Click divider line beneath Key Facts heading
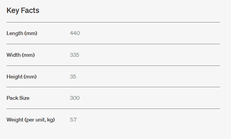The image size is (231, 139). 113,22
